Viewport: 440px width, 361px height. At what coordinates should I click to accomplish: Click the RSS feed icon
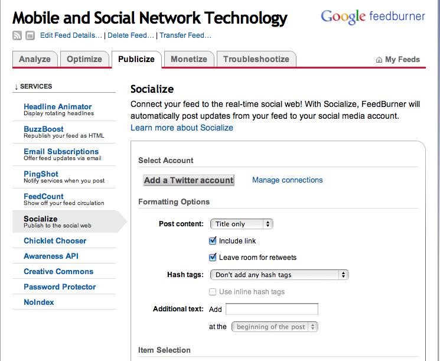pyautogui.click(x=17, y=35)
